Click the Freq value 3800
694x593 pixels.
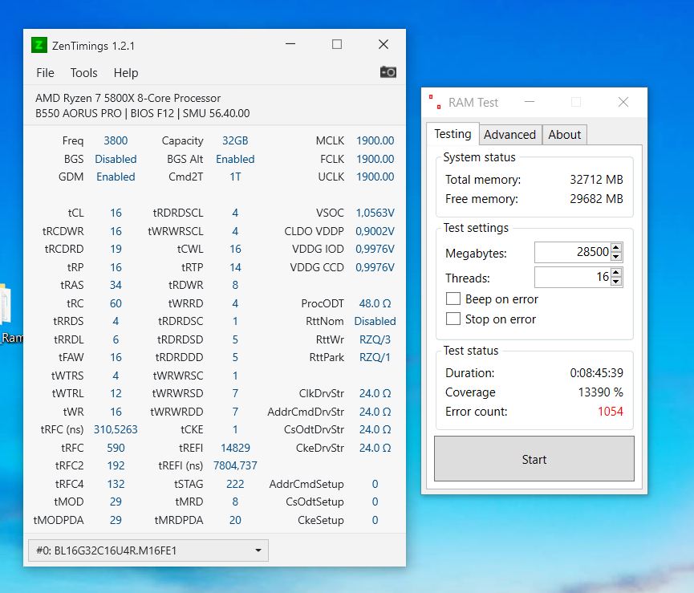click(116, 140)
